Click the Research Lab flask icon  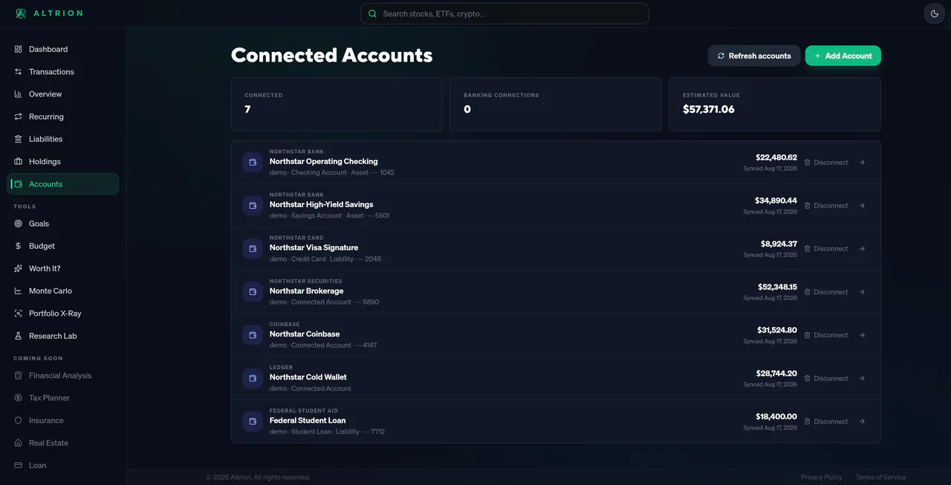click(x=19, y=336)
